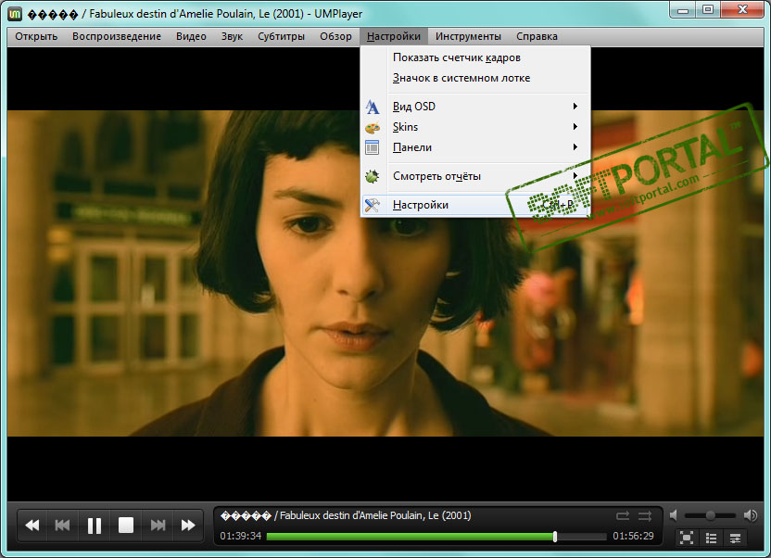771x558 pixels.
Task: Choose Настройки entry with Ctrl+P shortcut
Action: pos(475,205)
